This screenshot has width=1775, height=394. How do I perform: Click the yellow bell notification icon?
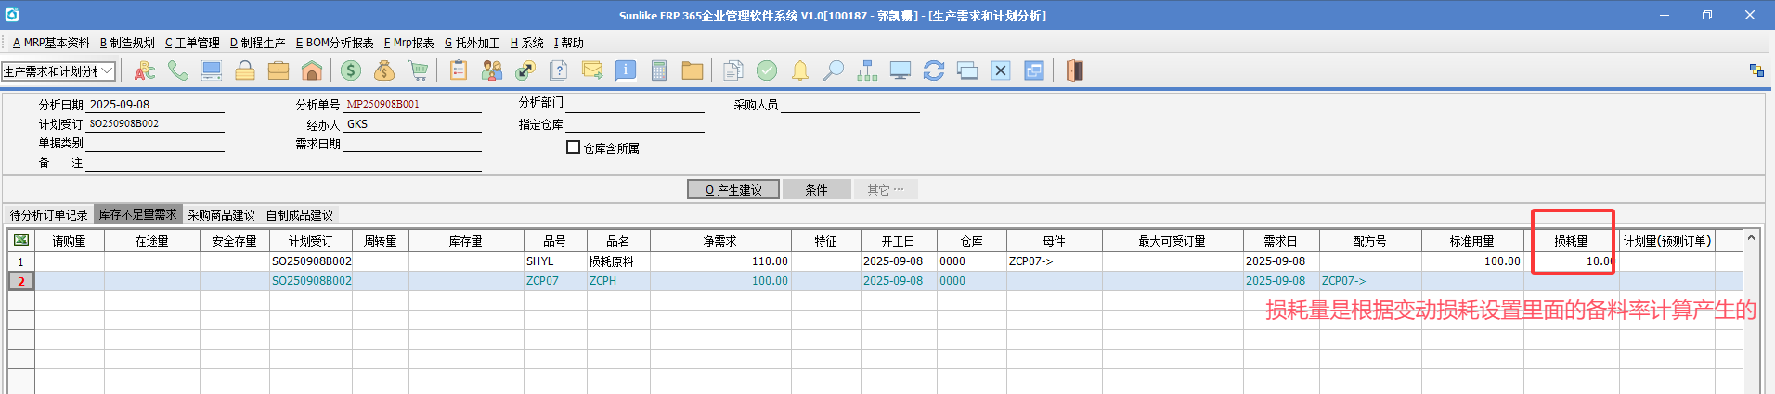800,70
